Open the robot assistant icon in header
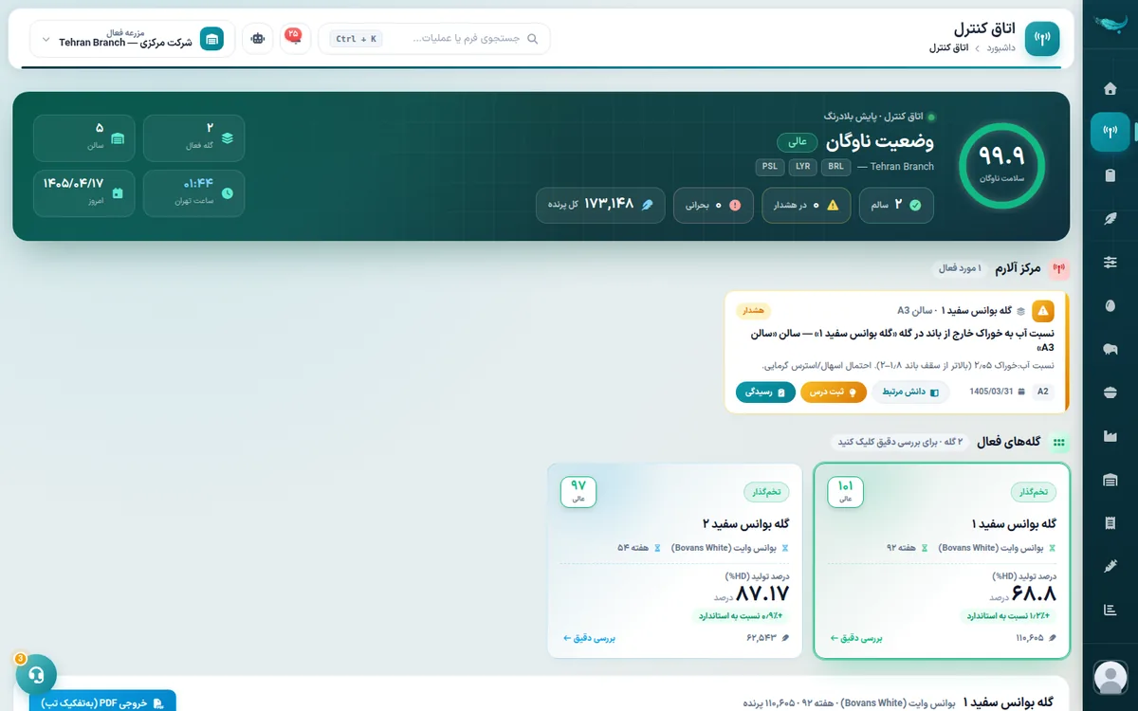 click(257, 39)
